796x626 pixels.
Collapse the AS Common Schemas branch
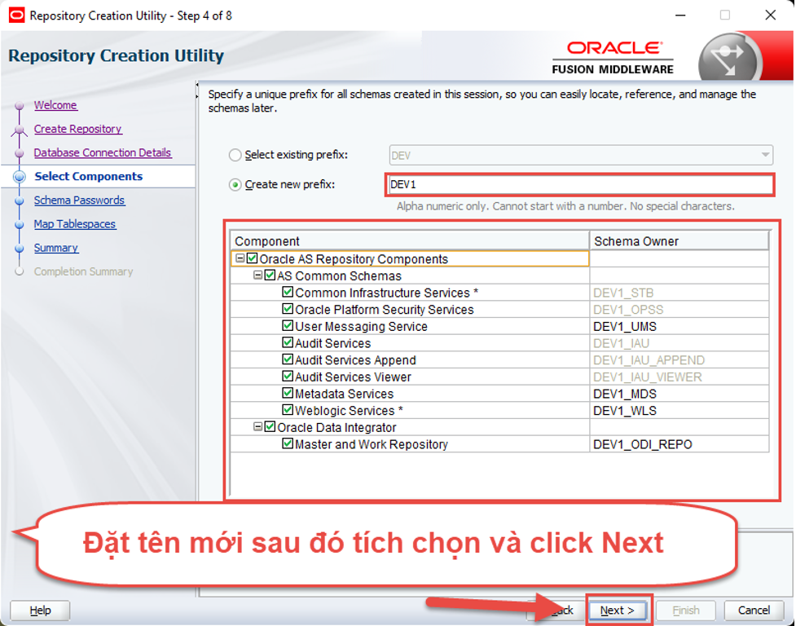coord(257,276)
